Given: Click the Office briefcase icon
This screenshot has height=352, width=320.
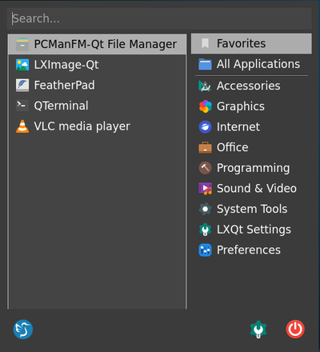Looking at the screenshot, I should tap(205, 147).
